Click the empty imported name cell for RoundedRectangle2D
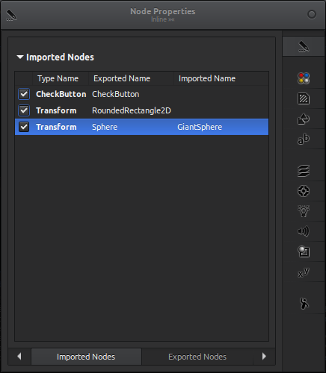Viewport: 326px width, 373px height. pos(221,110)
